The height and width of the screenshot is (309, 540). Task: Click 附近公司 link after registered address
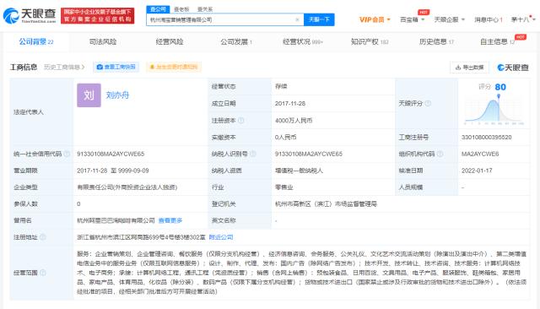(221, 237)
